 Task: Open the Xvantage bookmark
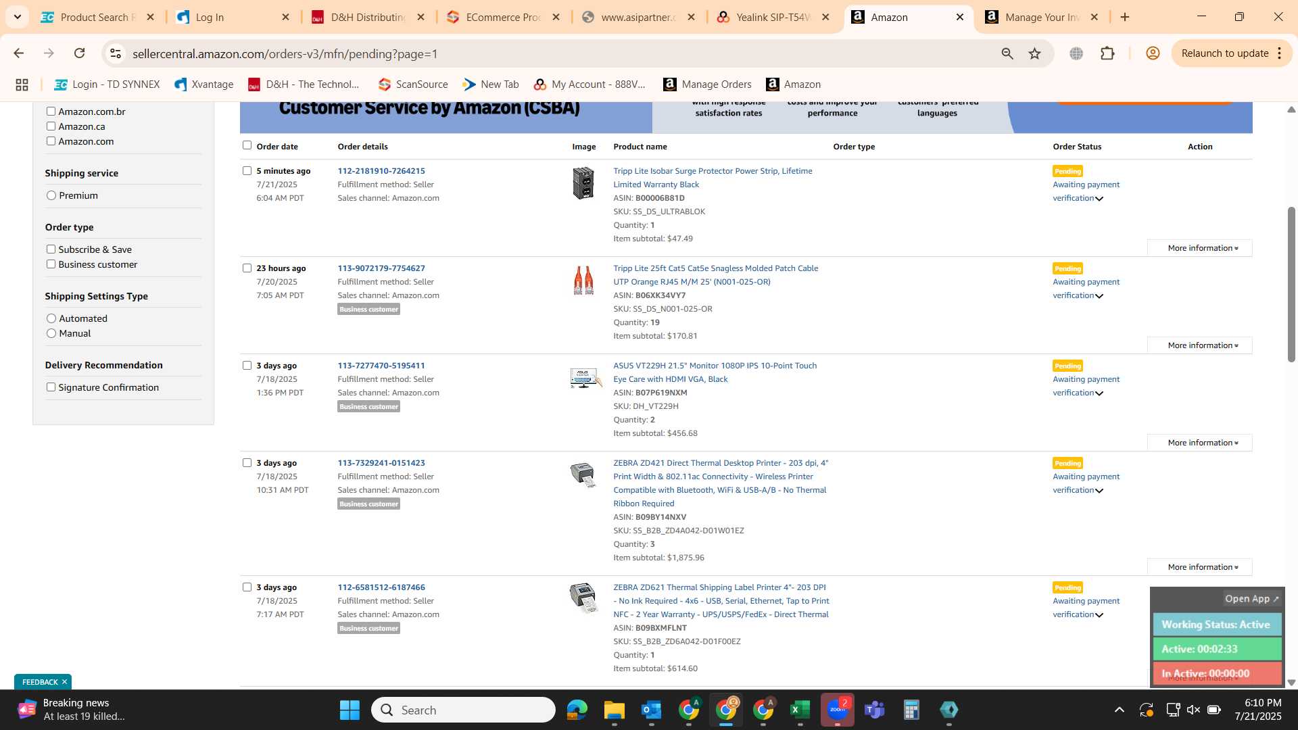pyautogui.click(x=204, y=84)
